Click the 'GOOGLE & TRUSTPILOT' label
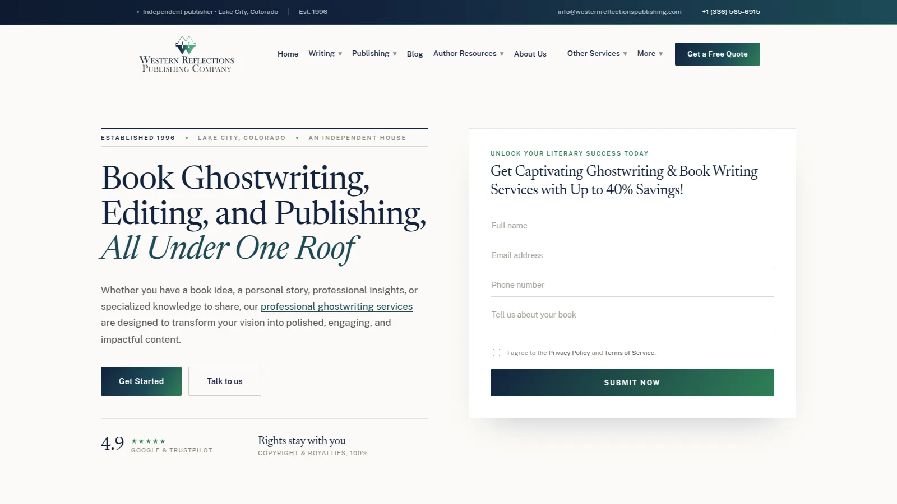Image resolution: width=897 pixels, height=504 pixels. tap(172, 450)
